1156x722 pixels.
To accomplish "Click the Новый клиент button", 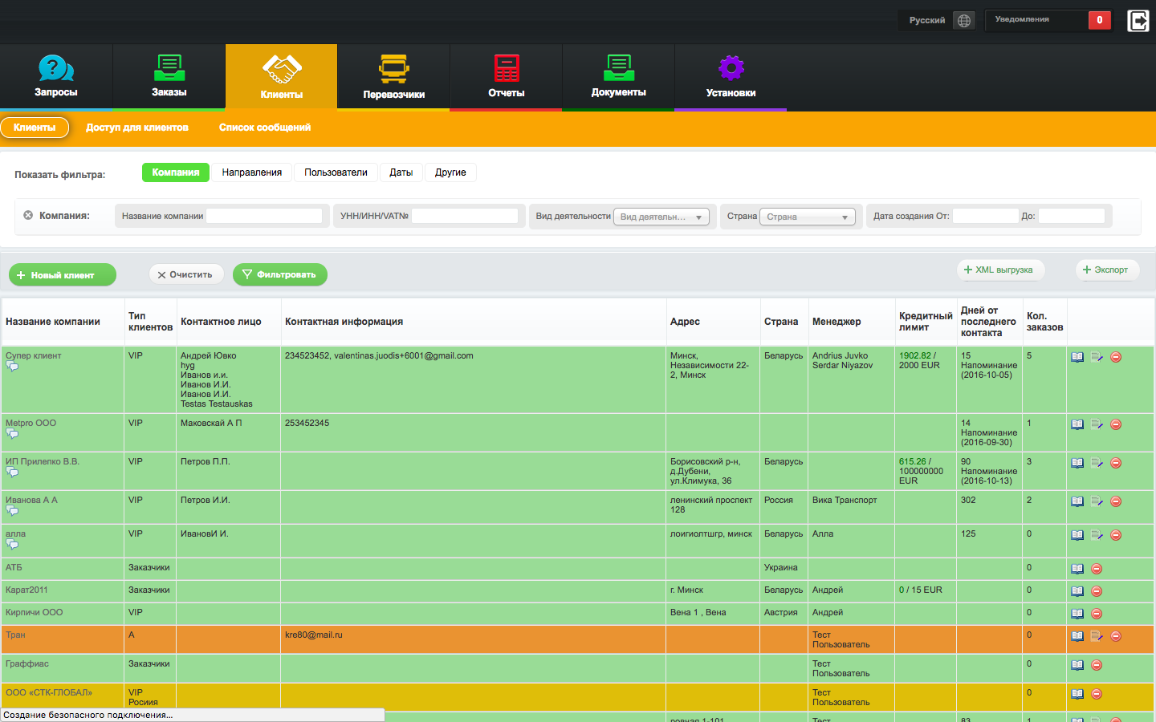I will (x=63, y=275).
